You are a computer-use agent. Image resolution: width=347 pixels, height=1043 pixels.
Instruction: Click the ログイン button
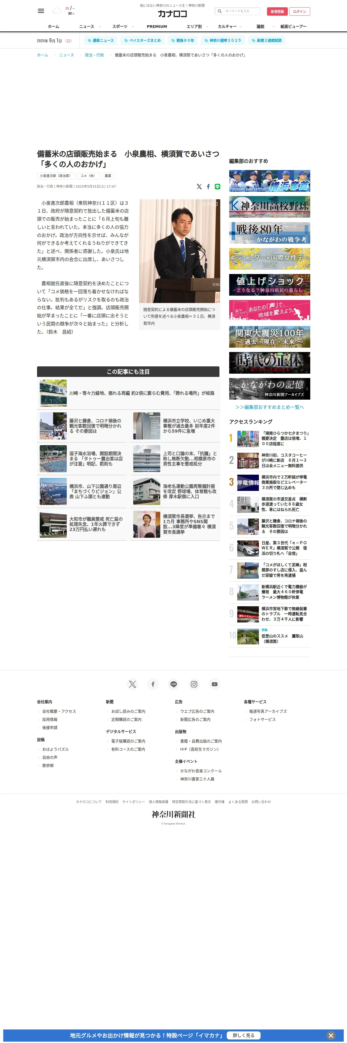pyautogui.click(x=300, y=11)
